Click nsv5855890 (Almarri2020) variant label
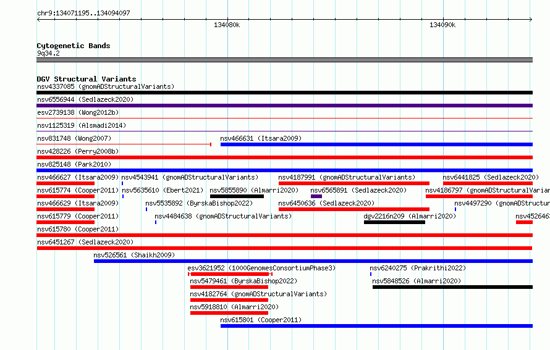The width and height of the screenshot is (550, 350). [254, 190]
